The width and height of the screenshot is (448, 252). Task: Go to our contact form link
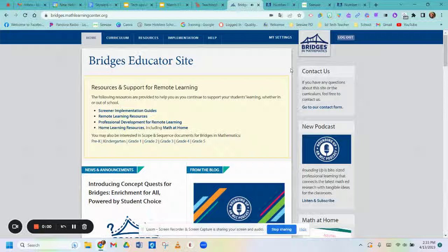(322, 107)
